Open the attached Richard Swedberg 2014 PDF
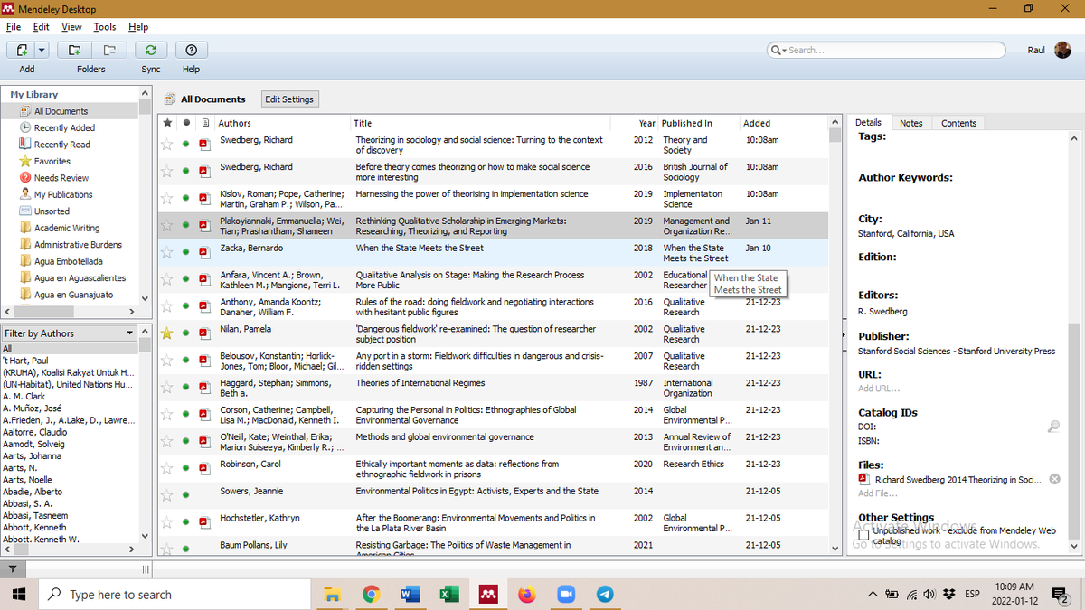The height and width of the screenshot is (610, 1085). [958, 480]
